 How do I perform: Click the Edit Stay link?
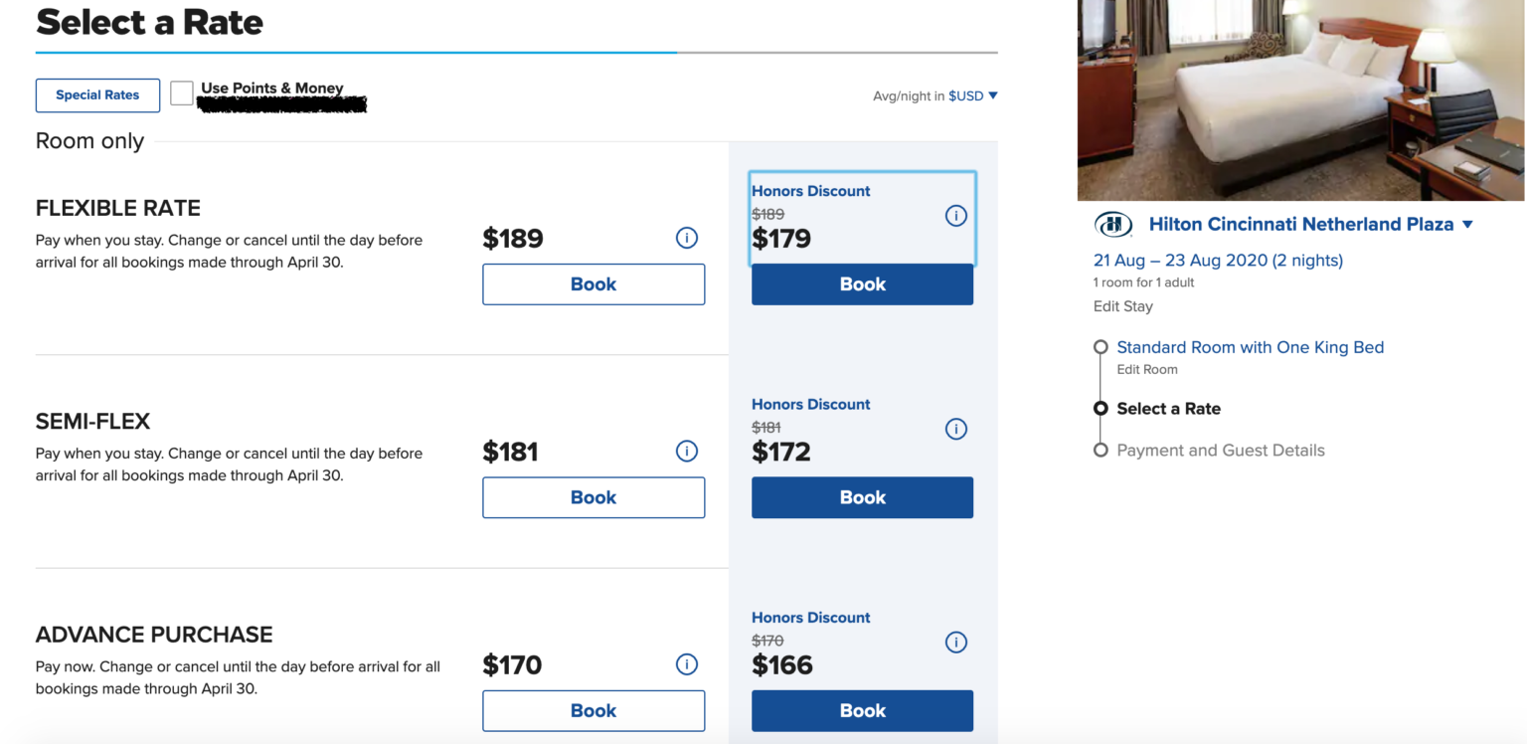click(1122, 305)
